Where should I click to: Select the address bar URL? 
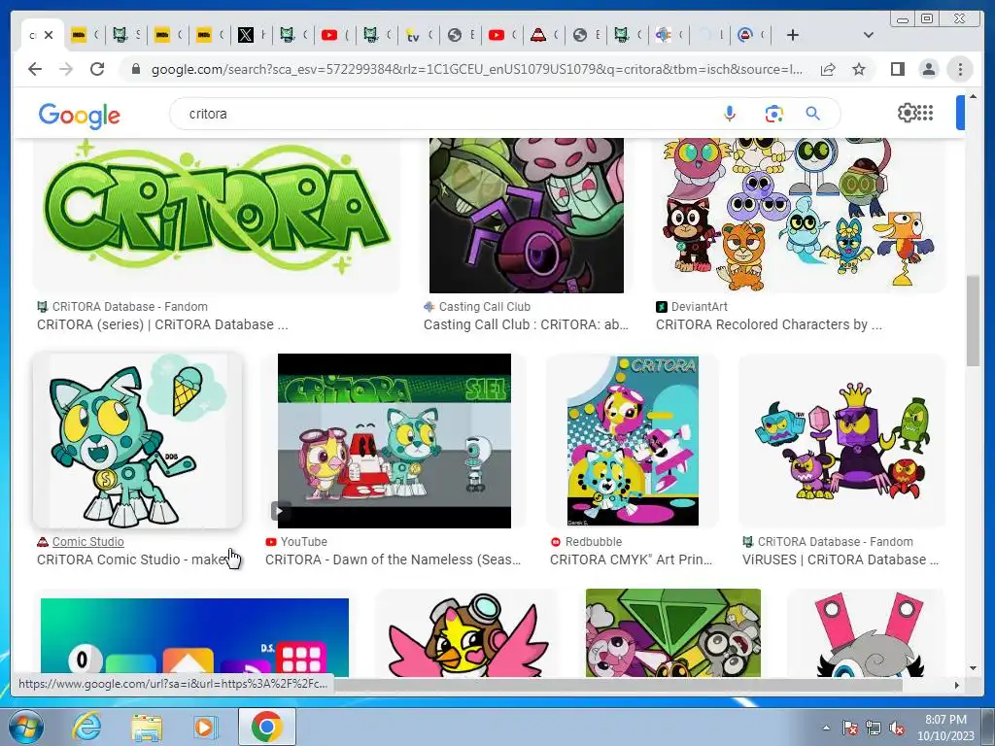click(x=476, y=69)
